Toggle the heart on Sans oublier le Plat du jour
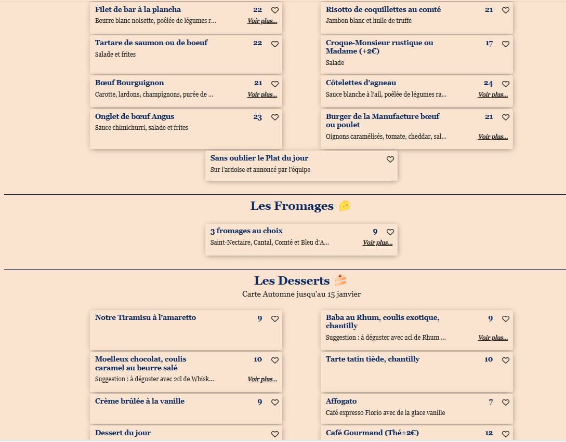 (390, 159)
